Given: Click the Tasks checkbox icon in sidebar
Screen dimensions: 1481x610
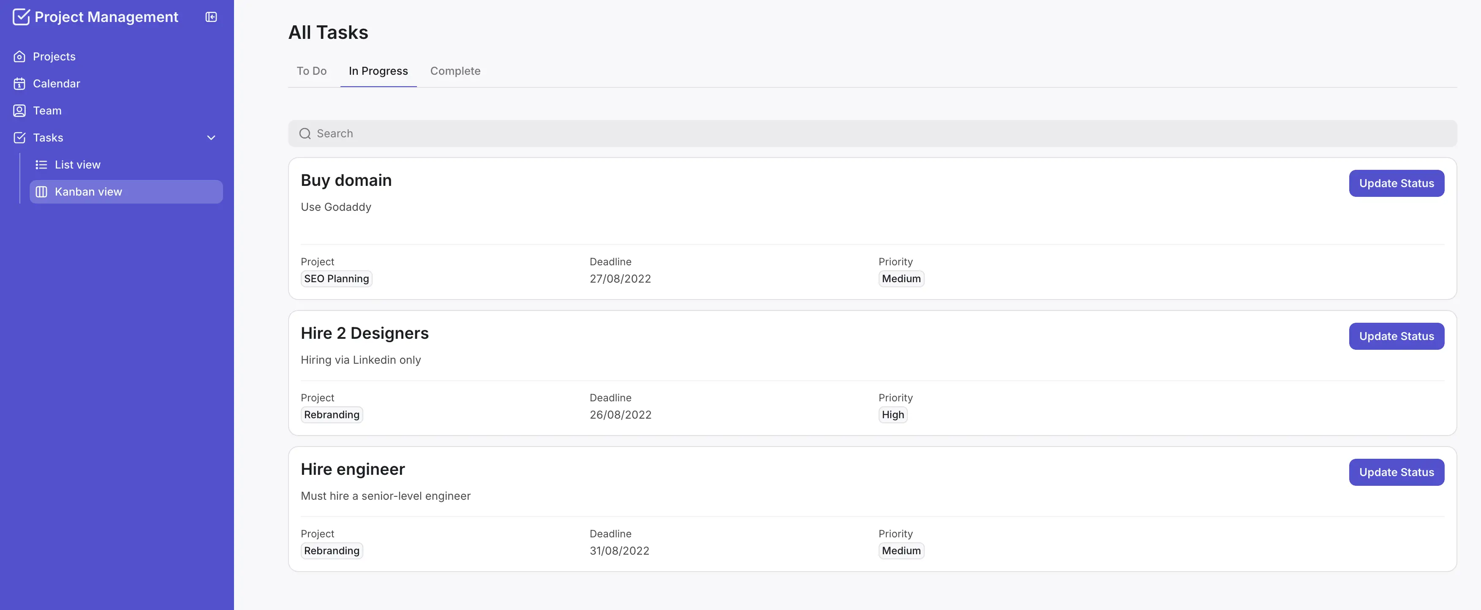Looking at the screenshot, I should tap(19, 137).
